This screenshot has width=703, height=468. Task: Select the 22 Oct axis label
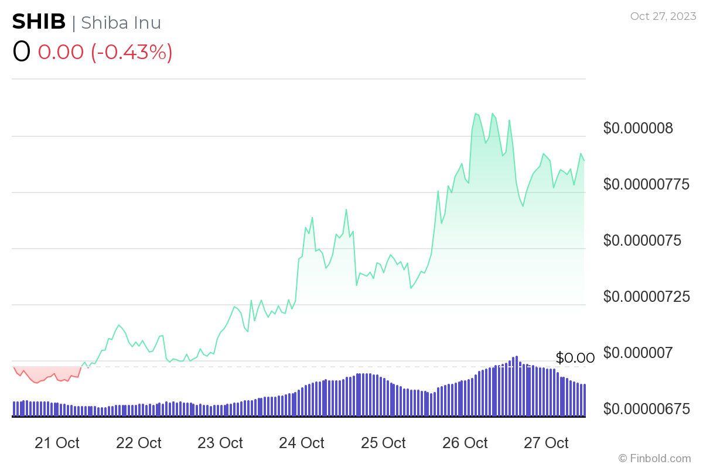(139, 443)
